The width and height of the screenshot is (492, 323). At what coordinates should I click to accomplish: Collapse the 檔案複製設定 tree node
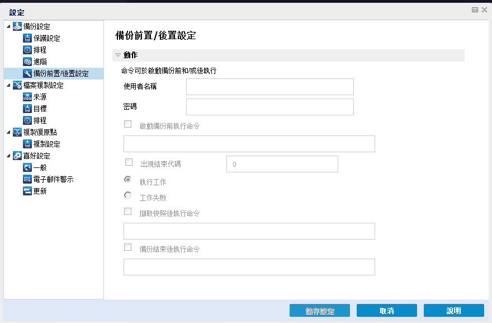click(8, 86)
